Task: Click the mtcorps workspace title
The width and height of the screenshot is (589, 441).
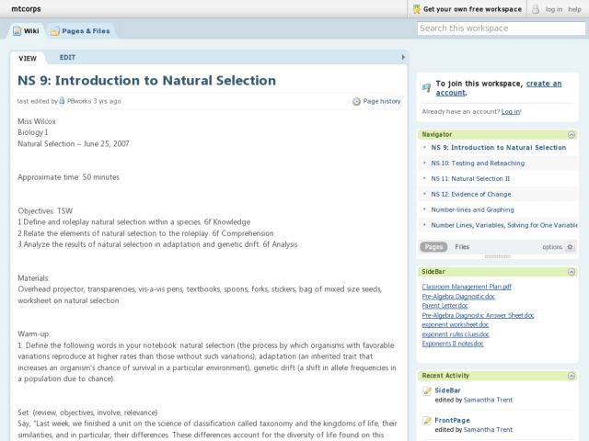Action: click(26, 9)
